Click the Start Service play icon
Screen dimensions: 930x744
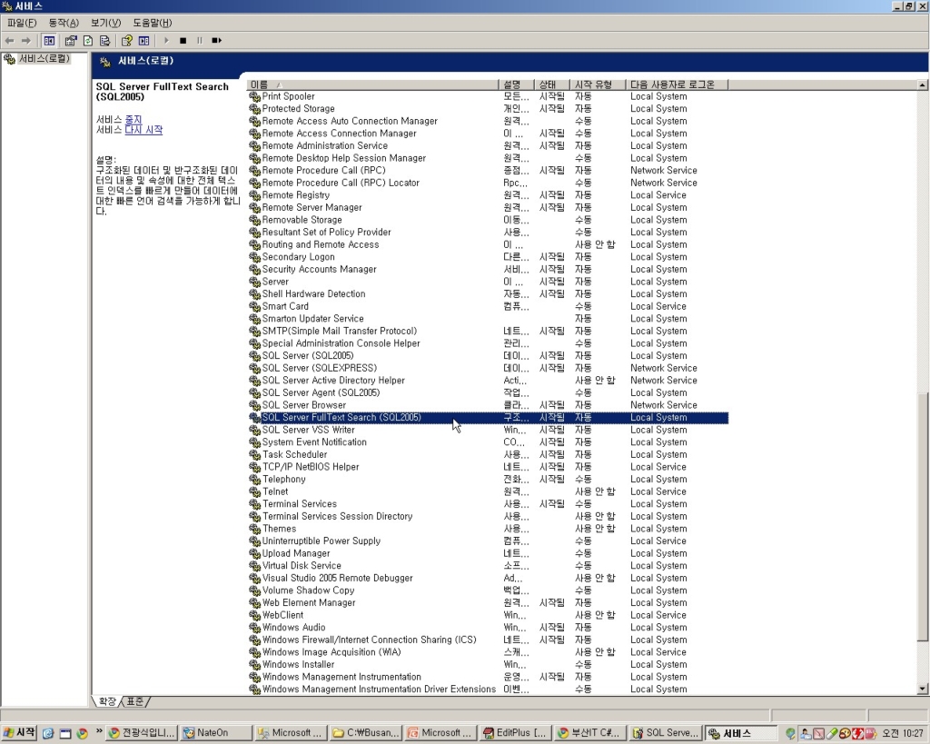[166, 40]
